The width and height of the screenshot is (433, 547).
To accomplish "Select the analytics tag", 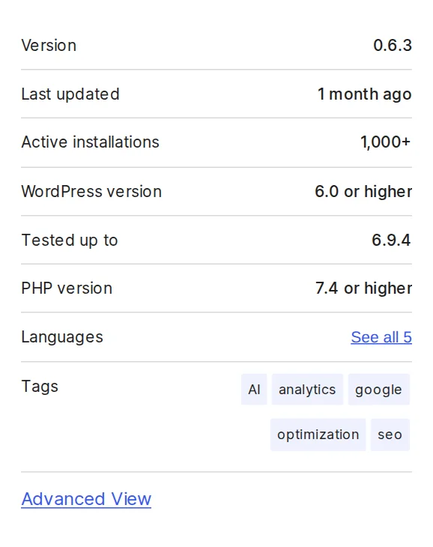I will [307, 390].
